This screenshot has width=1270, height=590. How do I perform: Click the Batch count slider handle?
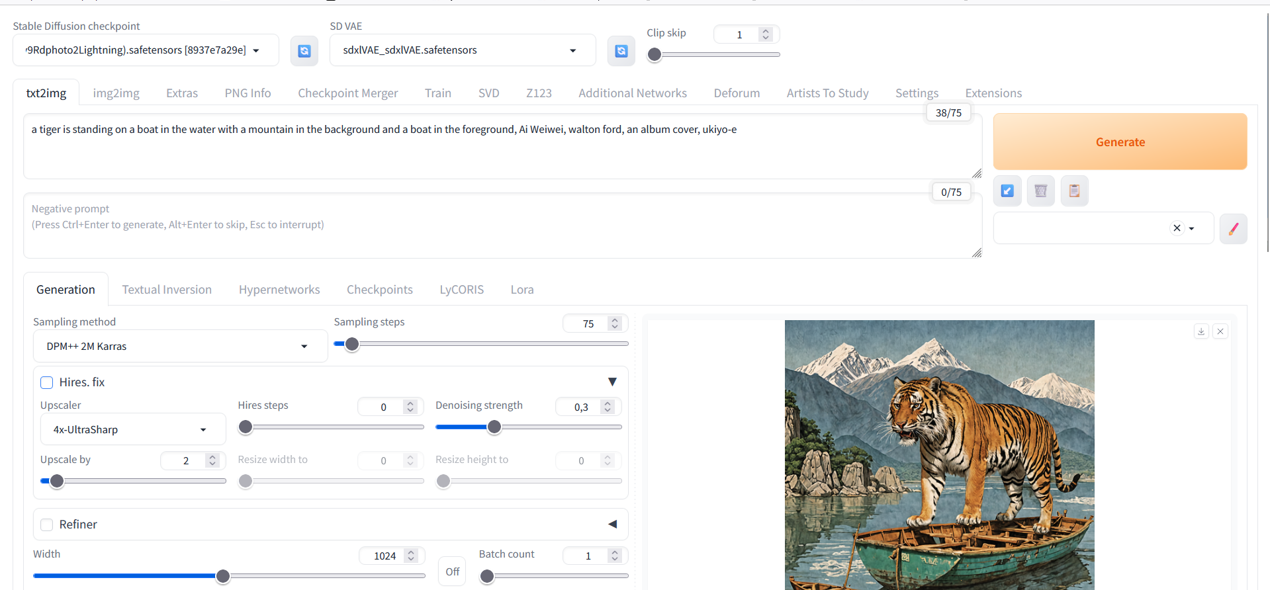pyautogui.click(x=487, y=577)
